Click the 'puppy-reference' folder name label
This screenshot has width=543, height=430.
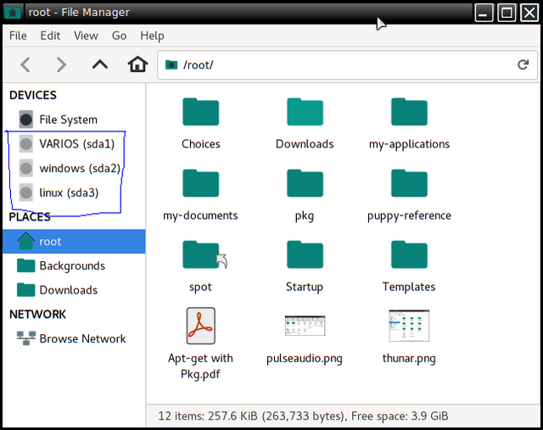point(409,215)
